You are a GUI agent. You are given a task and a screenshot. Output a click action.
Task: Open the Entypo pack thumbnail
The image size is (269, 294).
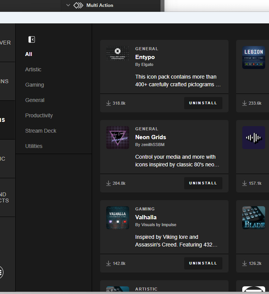(x=118, y=53)
